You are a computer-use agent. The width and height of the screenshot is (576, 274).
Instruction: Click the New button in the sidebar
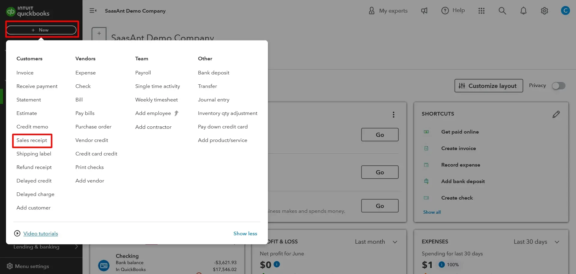point(41,30)
